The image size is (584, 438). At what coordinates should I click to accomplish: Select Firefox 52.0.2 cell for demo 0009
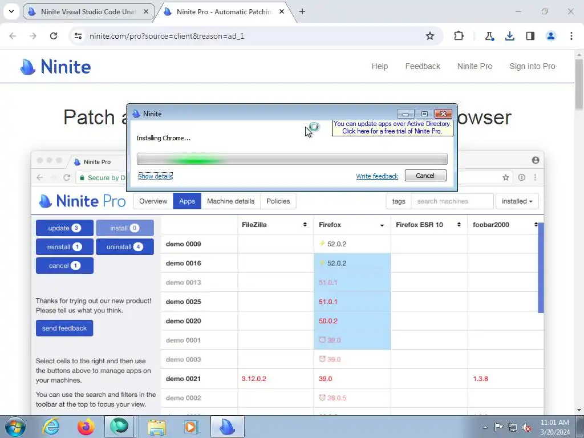click(x=352, y=244)
